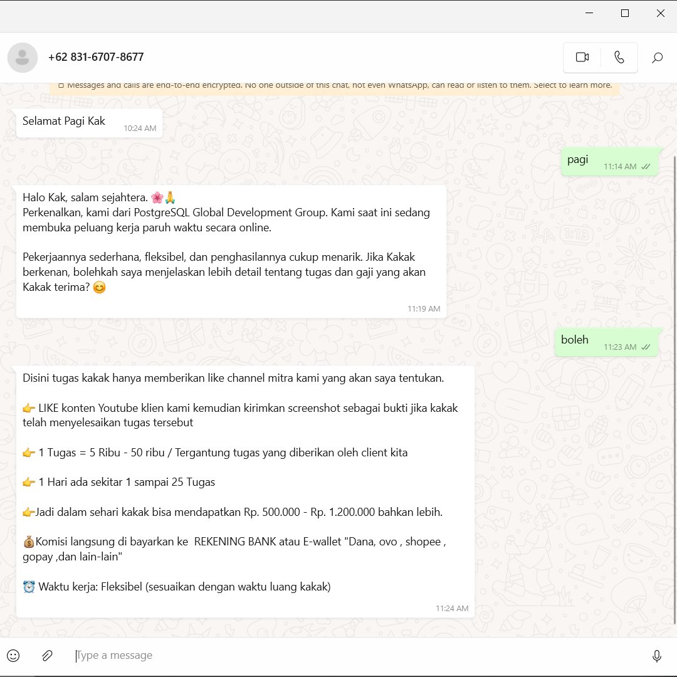Open the emoji picker

coord(13,656)
